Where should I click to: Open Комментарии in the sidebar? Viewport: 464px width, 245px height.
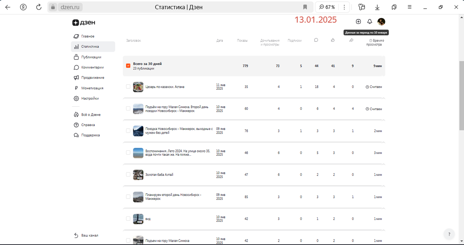(93, 67)
